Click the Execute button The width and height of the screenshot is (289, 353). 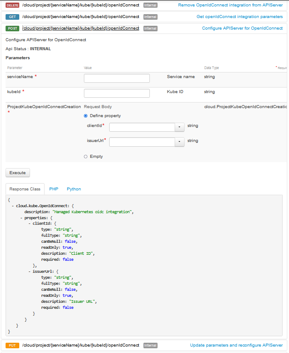tap(17, 172)
